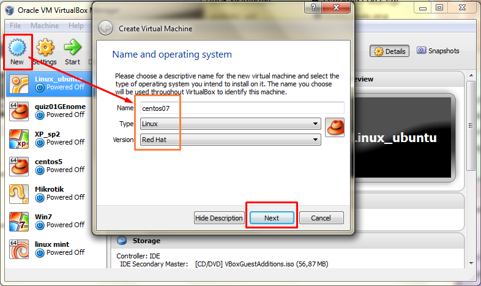Close the Create Virtual Machine dialog
The width and height of the screenshot is (481, 286).
pos(336,7)
